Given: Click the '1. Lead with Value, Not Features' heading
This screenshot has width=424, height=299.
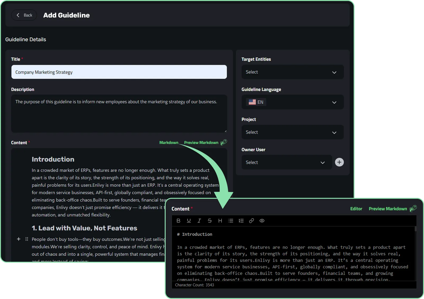Looking at the screenshot, I should 84,228.
